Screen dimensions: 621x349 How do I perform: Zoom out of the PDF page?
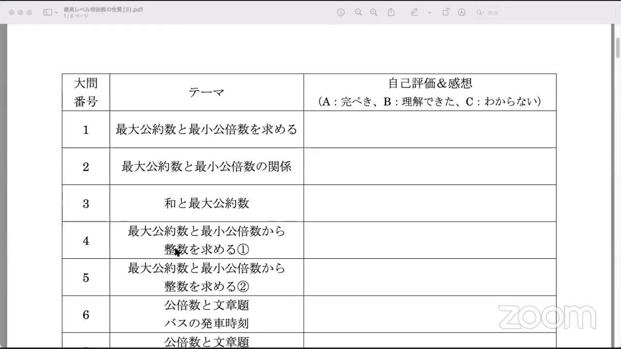tap(359, 12)
